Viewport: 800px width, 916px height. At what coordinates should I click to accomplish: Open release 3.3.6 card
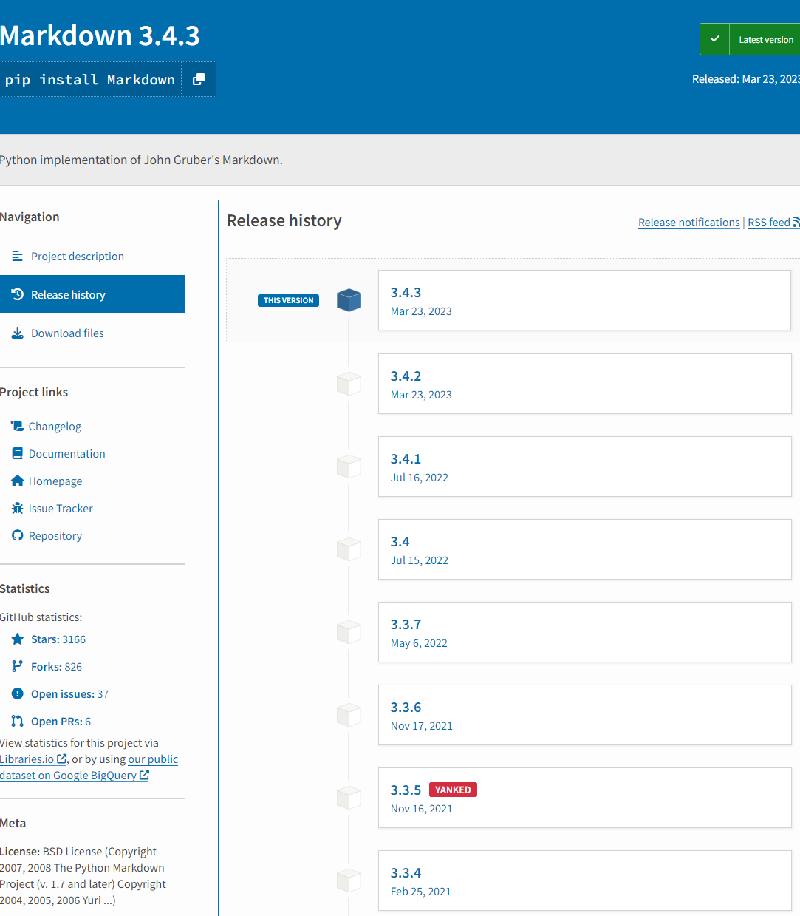pos(584,715)
